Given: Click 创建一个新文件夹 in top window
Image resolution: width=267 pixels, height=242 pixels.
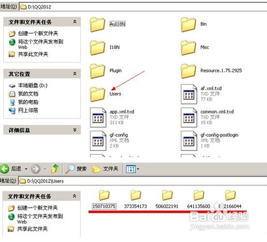Looking at the screenshot, I should pos(38,33).
